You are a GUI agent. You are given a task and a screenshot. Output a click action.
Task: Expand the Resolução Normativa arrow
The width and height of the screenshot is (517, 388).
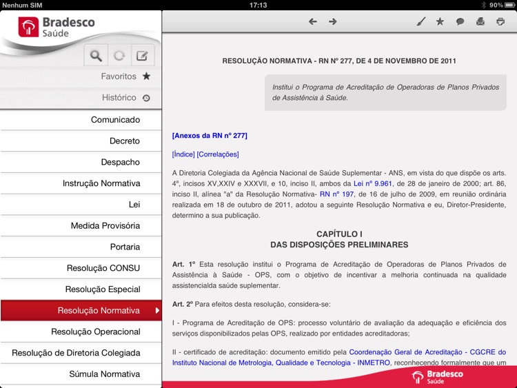[157, 310]
